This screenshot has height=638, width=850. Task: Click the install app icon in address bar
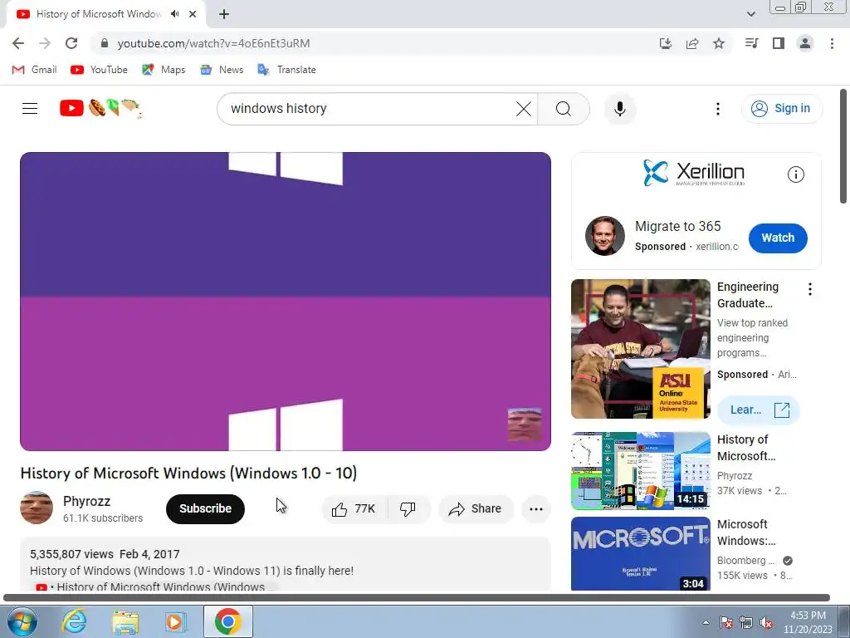point(665,43)
